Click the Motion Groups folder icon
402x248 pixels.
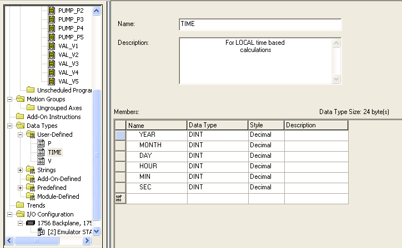click(x=20, y=99)
